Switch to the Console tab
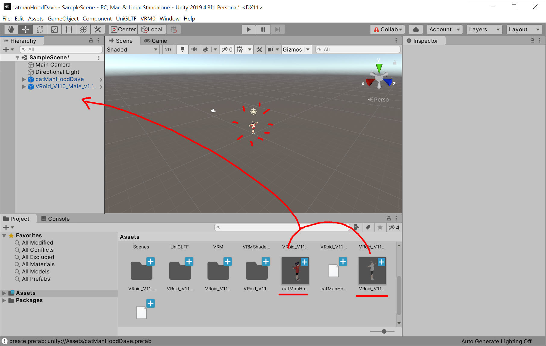The image size is (546, 346). (x=55, y=219)
